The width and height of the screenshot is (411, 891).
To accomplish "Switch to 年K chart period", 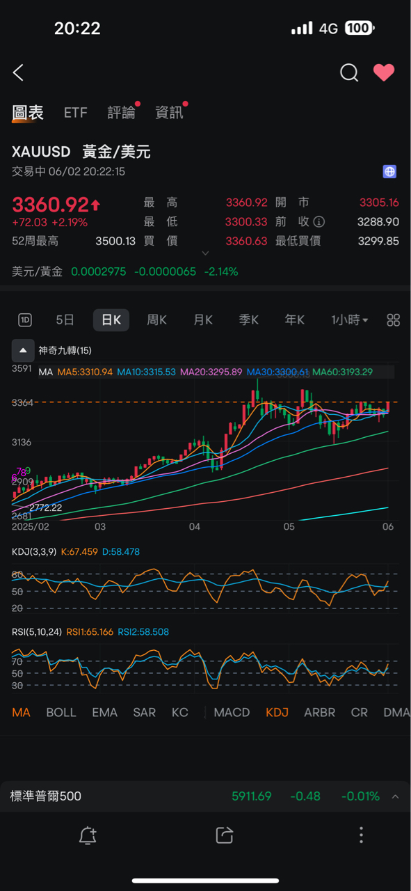I will pyautogui.click(x=295, y=320).
